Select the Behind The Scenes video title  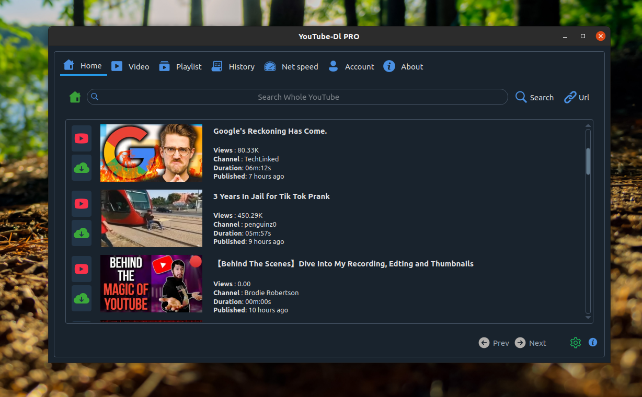pyautogui.click(x=343, y=264)
